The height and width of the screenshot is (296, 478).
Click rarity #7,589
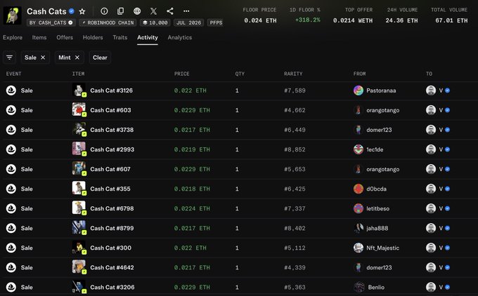(295, 90)
